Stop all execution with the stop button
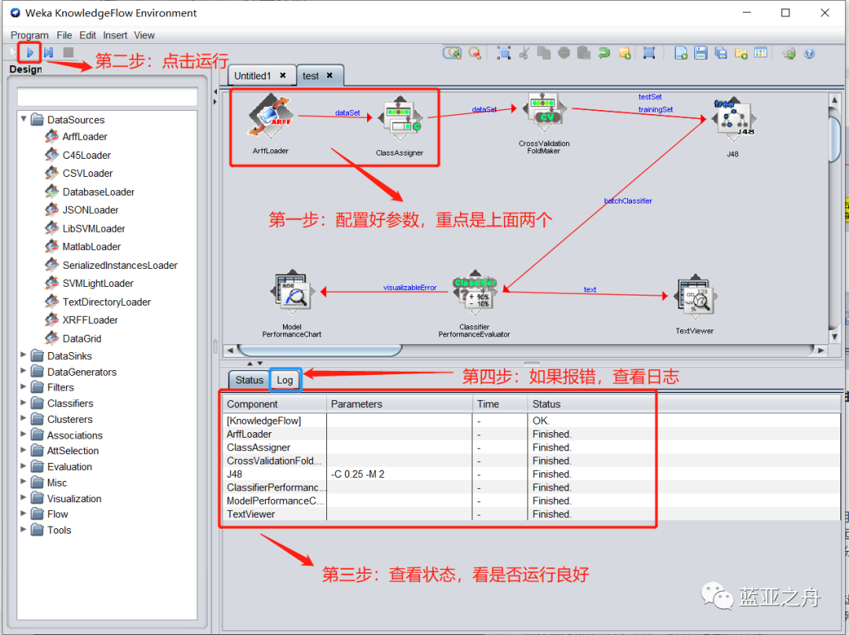849x635 pixels. pos(68,53)
